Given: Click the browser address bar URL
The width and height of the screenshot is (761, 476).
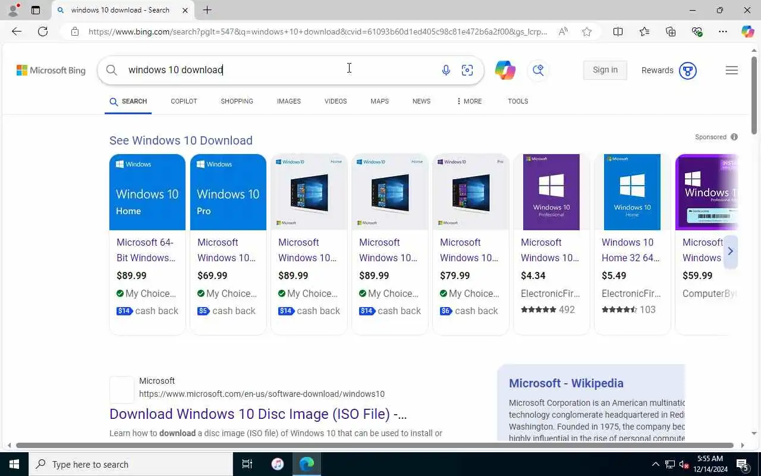Looking at the screenshot, I should (x=318, y=32).
